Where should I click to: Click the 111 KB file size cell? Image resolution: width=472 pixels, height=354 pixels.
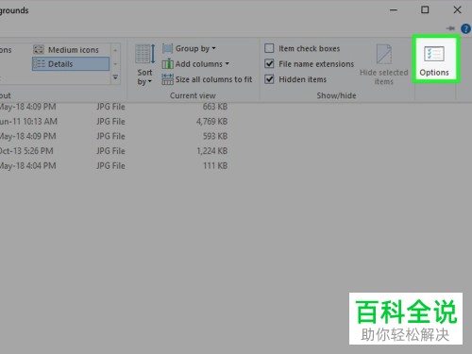[215, 166]
